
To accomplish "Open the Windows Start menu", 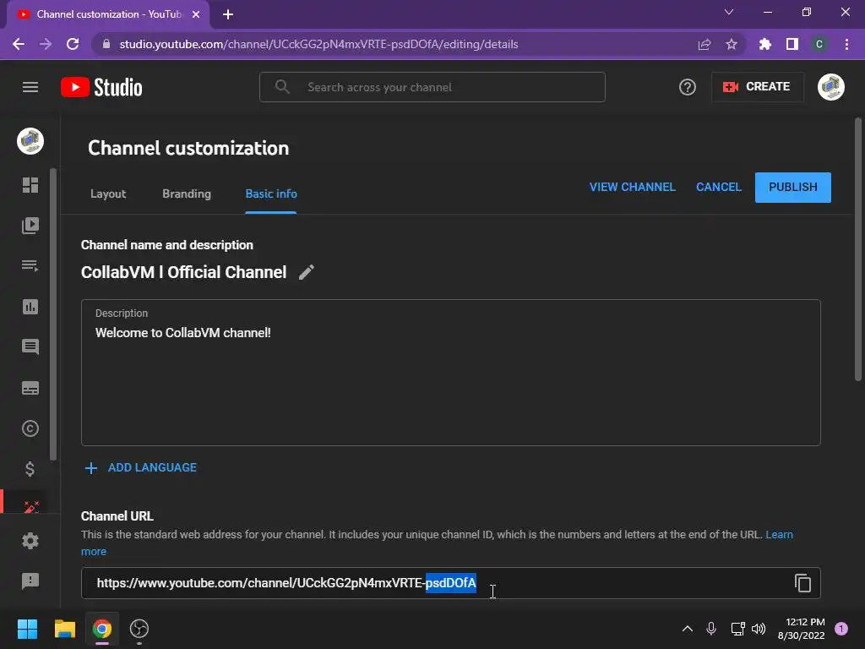I will coord(27,629).
